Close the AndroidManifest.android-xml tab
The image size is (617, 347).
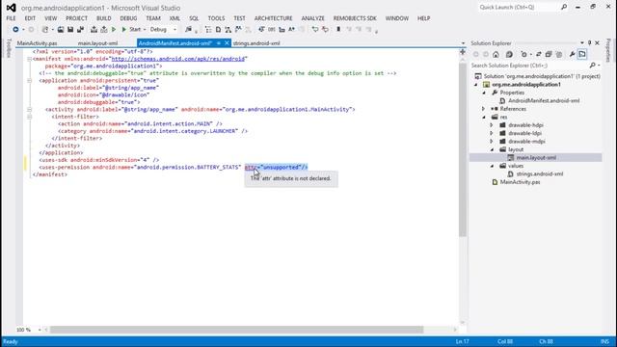[x=228, y=43]
